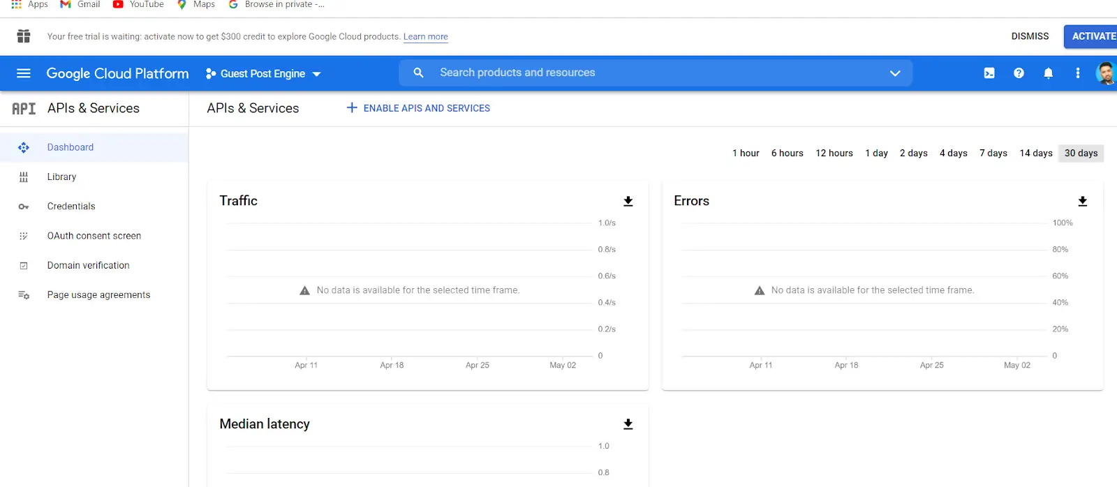This screenshot has width=1117, height=487.
Task: Focus the Search products and resources field
Action: click(656, 73)
